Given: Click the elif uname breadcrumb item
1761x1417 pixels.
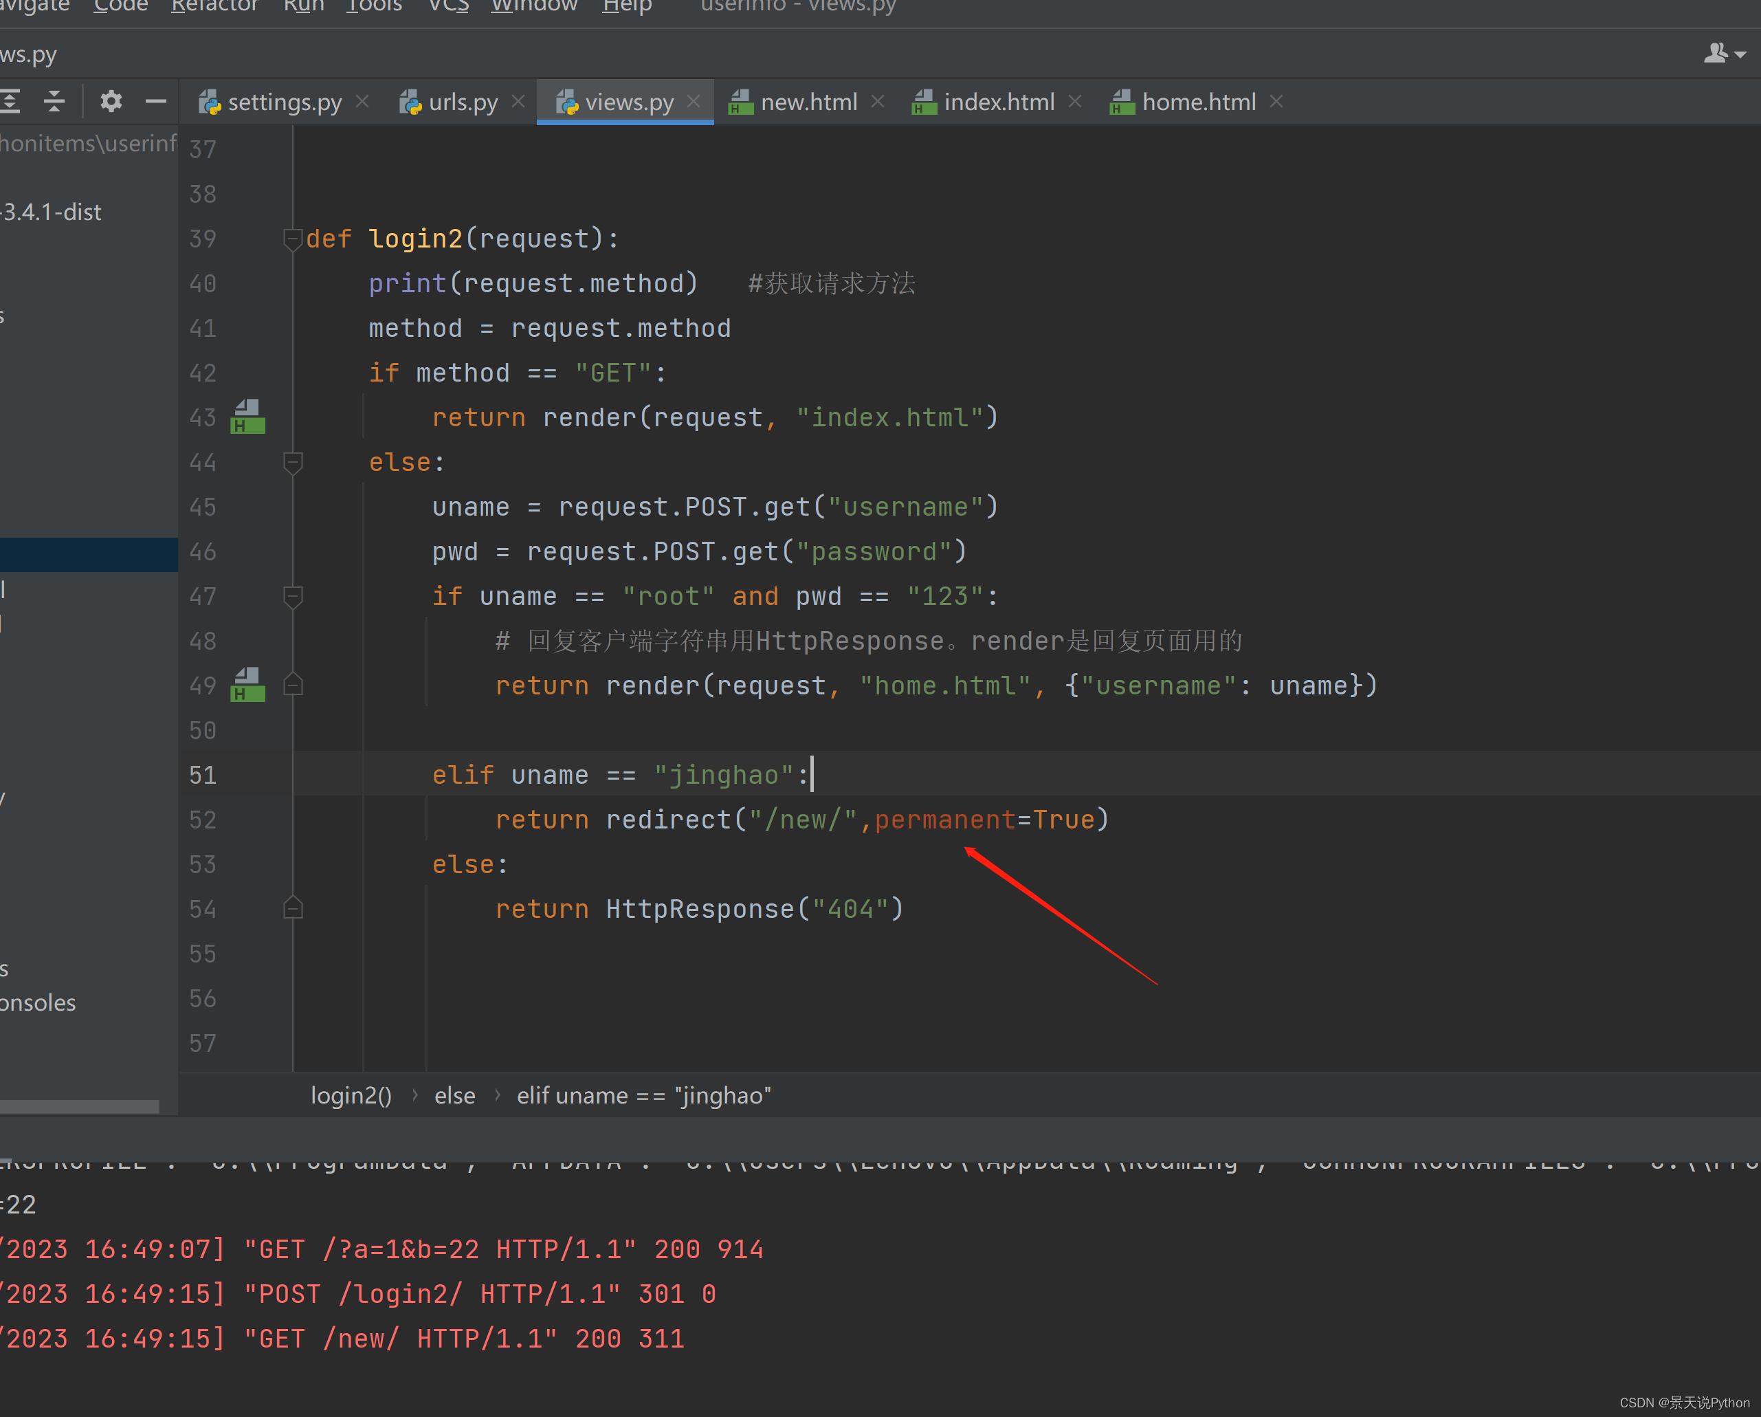Looking at the screenshot, I should click(x=643, y=1095).
